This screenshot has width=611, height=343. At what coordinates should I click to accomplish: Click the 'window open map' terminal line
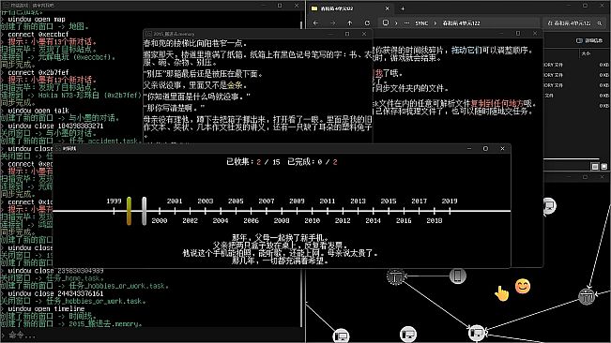coord(37,19)
